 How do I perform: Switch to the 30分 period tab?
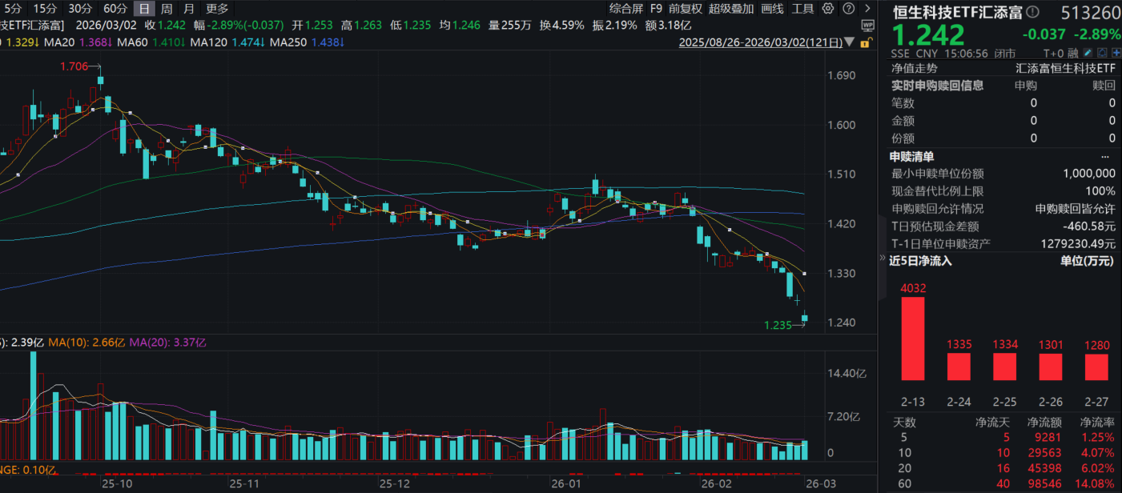click(79, 9)
